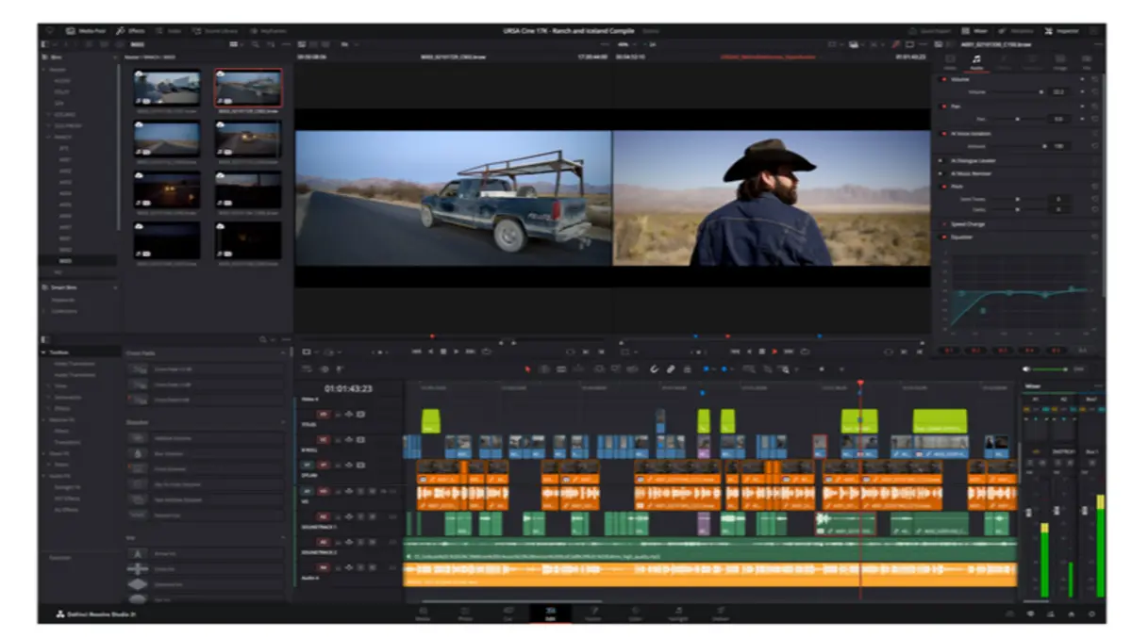The width and height of the screenshot is (1132, 638).
Task: Enable AI Dialogue Leveler toggle
Action: 943,160
